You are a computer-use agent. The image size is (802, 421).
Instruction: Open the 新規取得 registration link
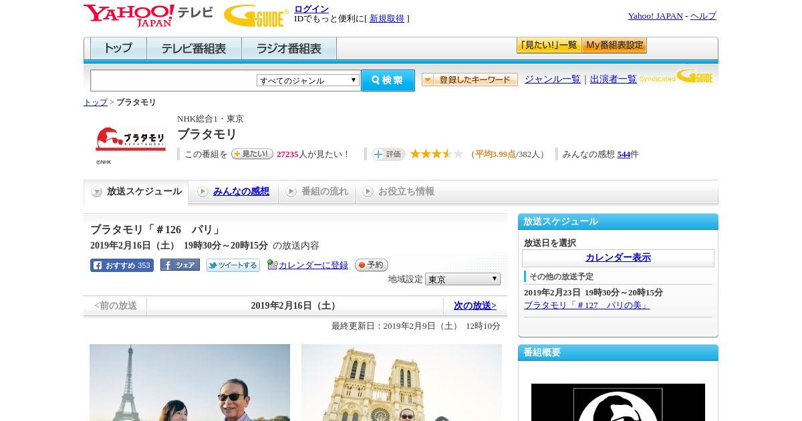click(x=387, y=19)
